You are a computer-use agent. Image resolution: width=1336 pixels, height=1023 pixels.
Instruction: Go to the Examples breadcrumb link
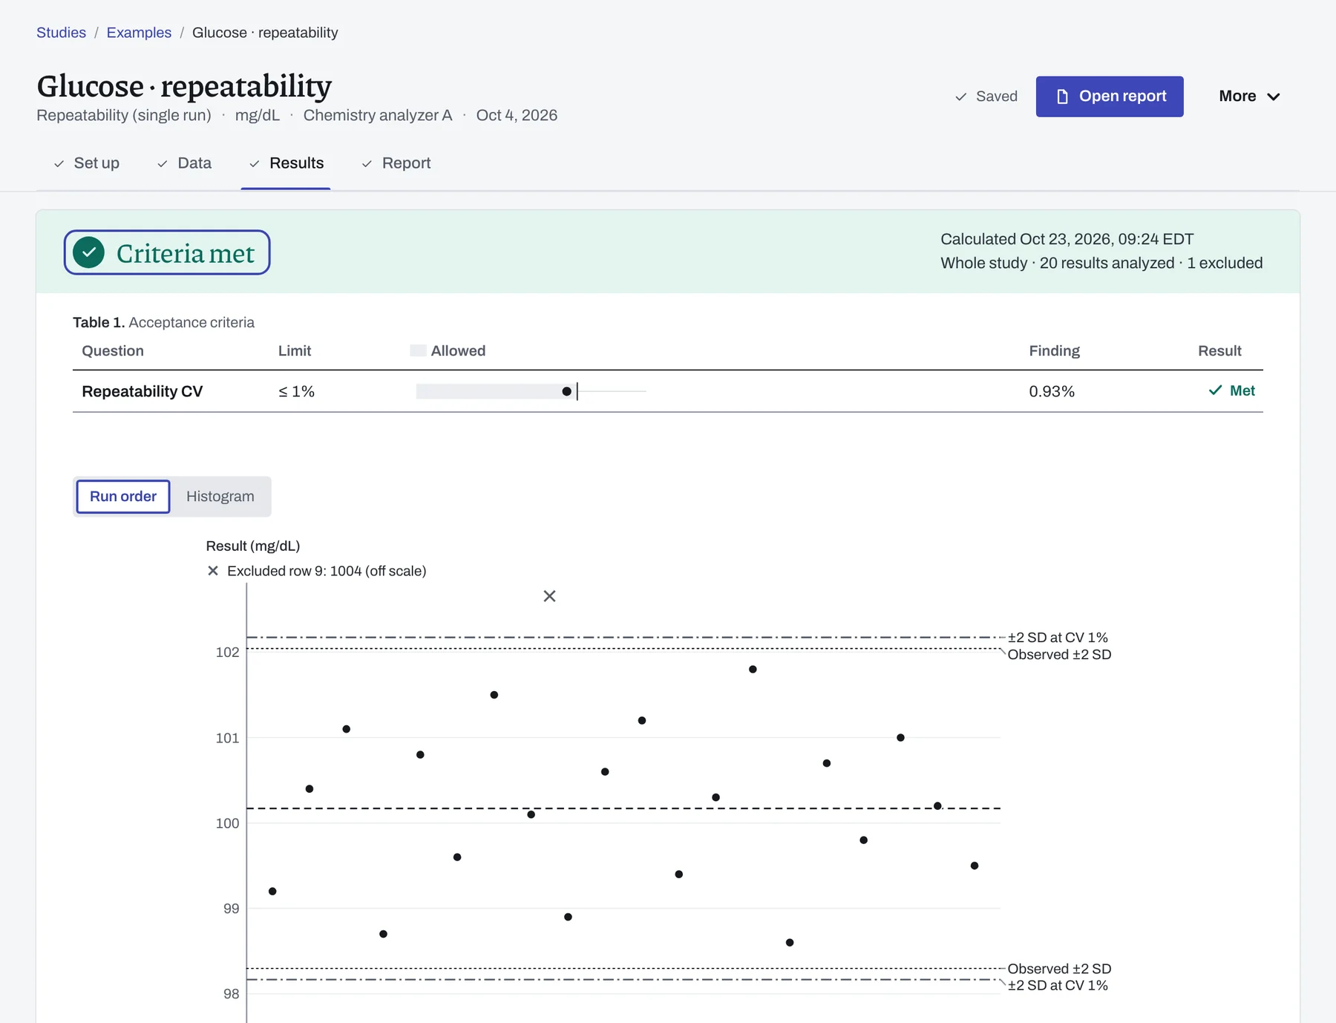[x=139, y=33]
